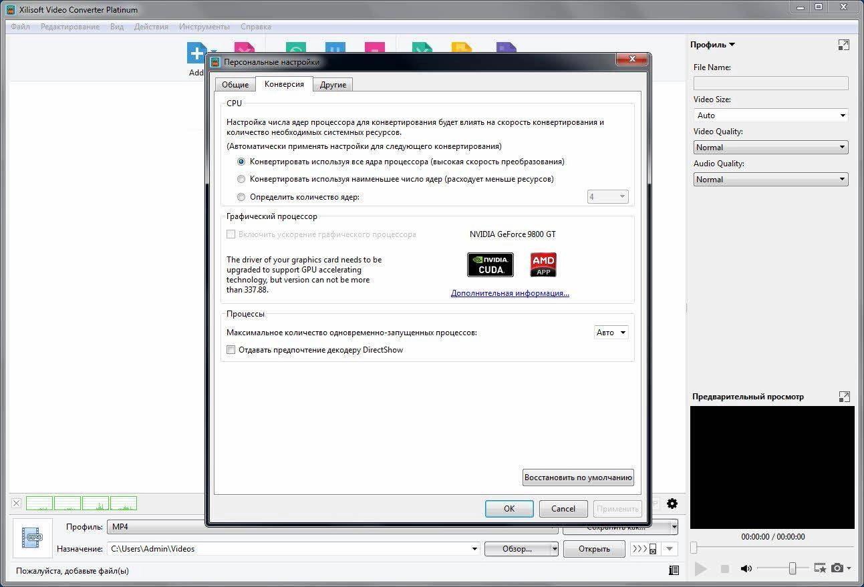Open the Файл menu
Viewport: 864px width, 587px height.
pyautogui.click(x=20, y=27)
